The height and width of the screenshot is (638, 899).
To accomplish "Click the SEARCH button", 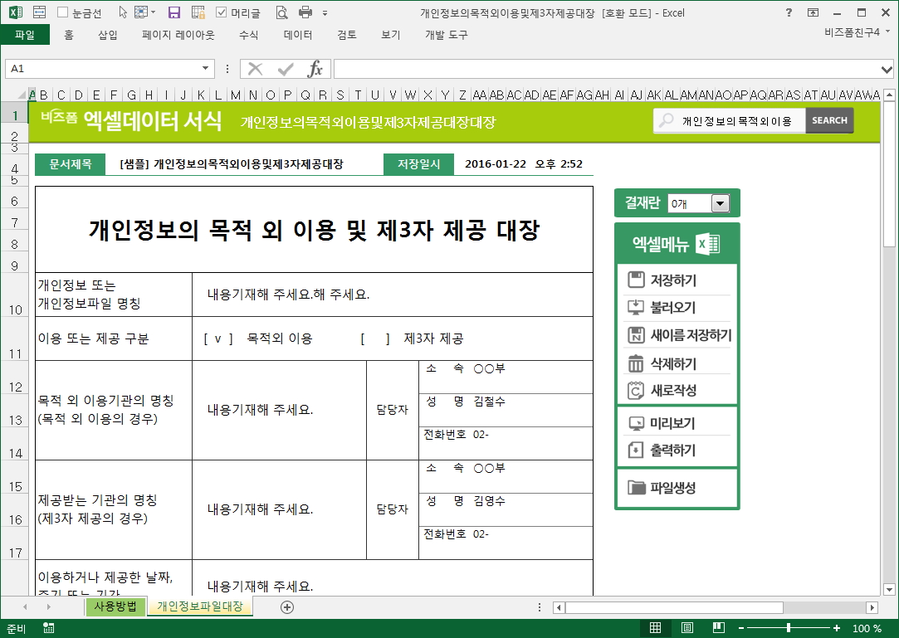I will coord(828,120).
